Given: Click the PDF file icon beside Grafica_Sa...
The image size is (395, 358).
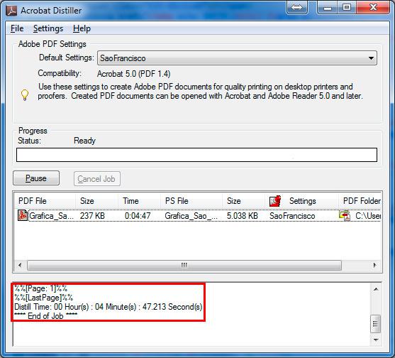Looking at the screenshot, I should (x=23, y=215).
